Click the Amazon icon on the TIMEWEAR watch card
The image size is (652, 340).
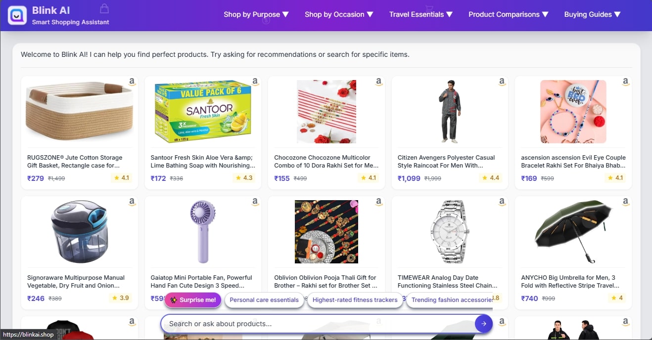click(502, 202)
